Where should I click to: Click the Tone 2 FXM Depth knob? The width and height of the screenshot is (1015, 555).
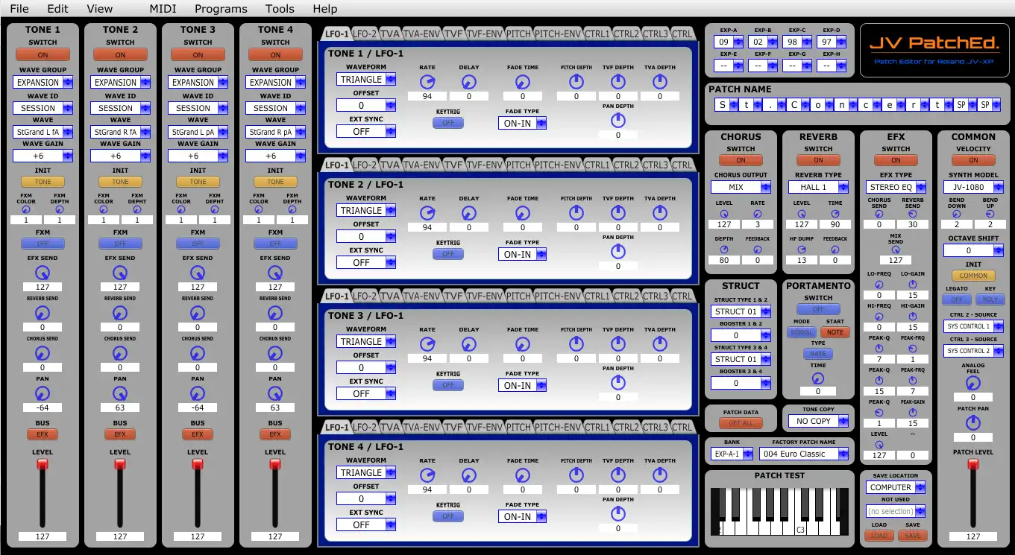(x=137, y=209)
